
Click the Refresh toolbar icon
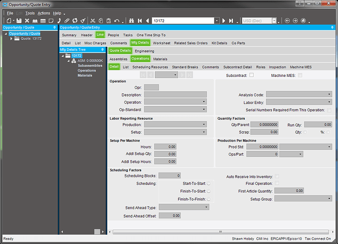[75, 21]
